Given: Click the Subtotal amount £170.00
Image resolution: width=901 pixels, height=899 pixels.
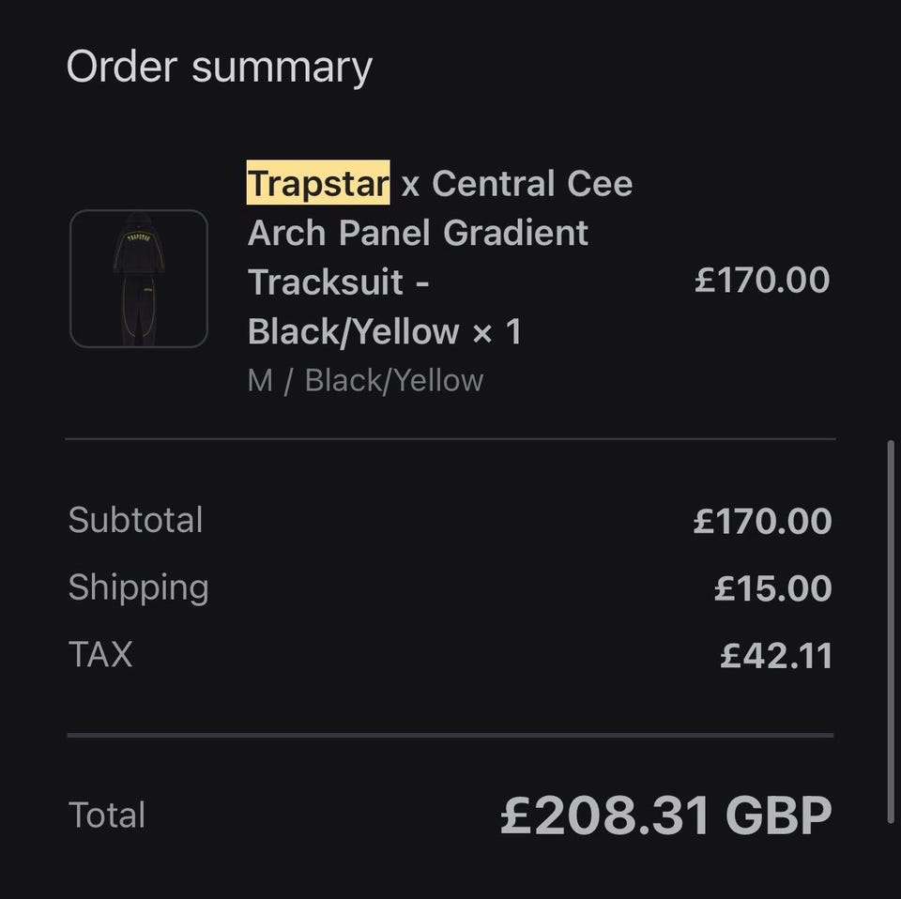Looking at the screenshot, I should click(x=762, y=522).
